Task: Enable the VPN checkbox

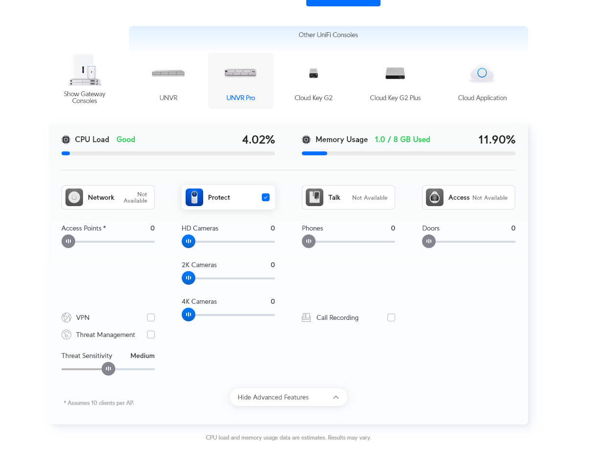Action: pyautogui.click(x=151, y=317)
